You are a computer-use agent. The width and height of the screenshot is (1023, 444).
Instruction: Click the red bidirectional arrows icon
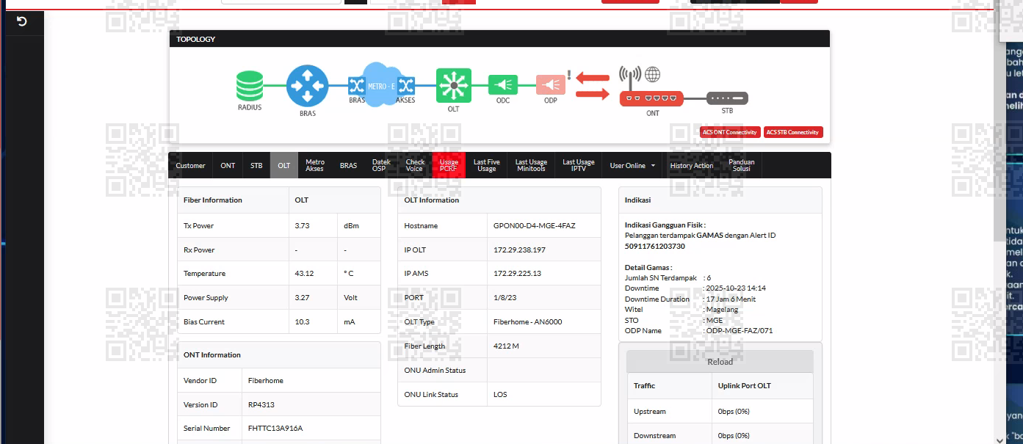click(592, 85)
